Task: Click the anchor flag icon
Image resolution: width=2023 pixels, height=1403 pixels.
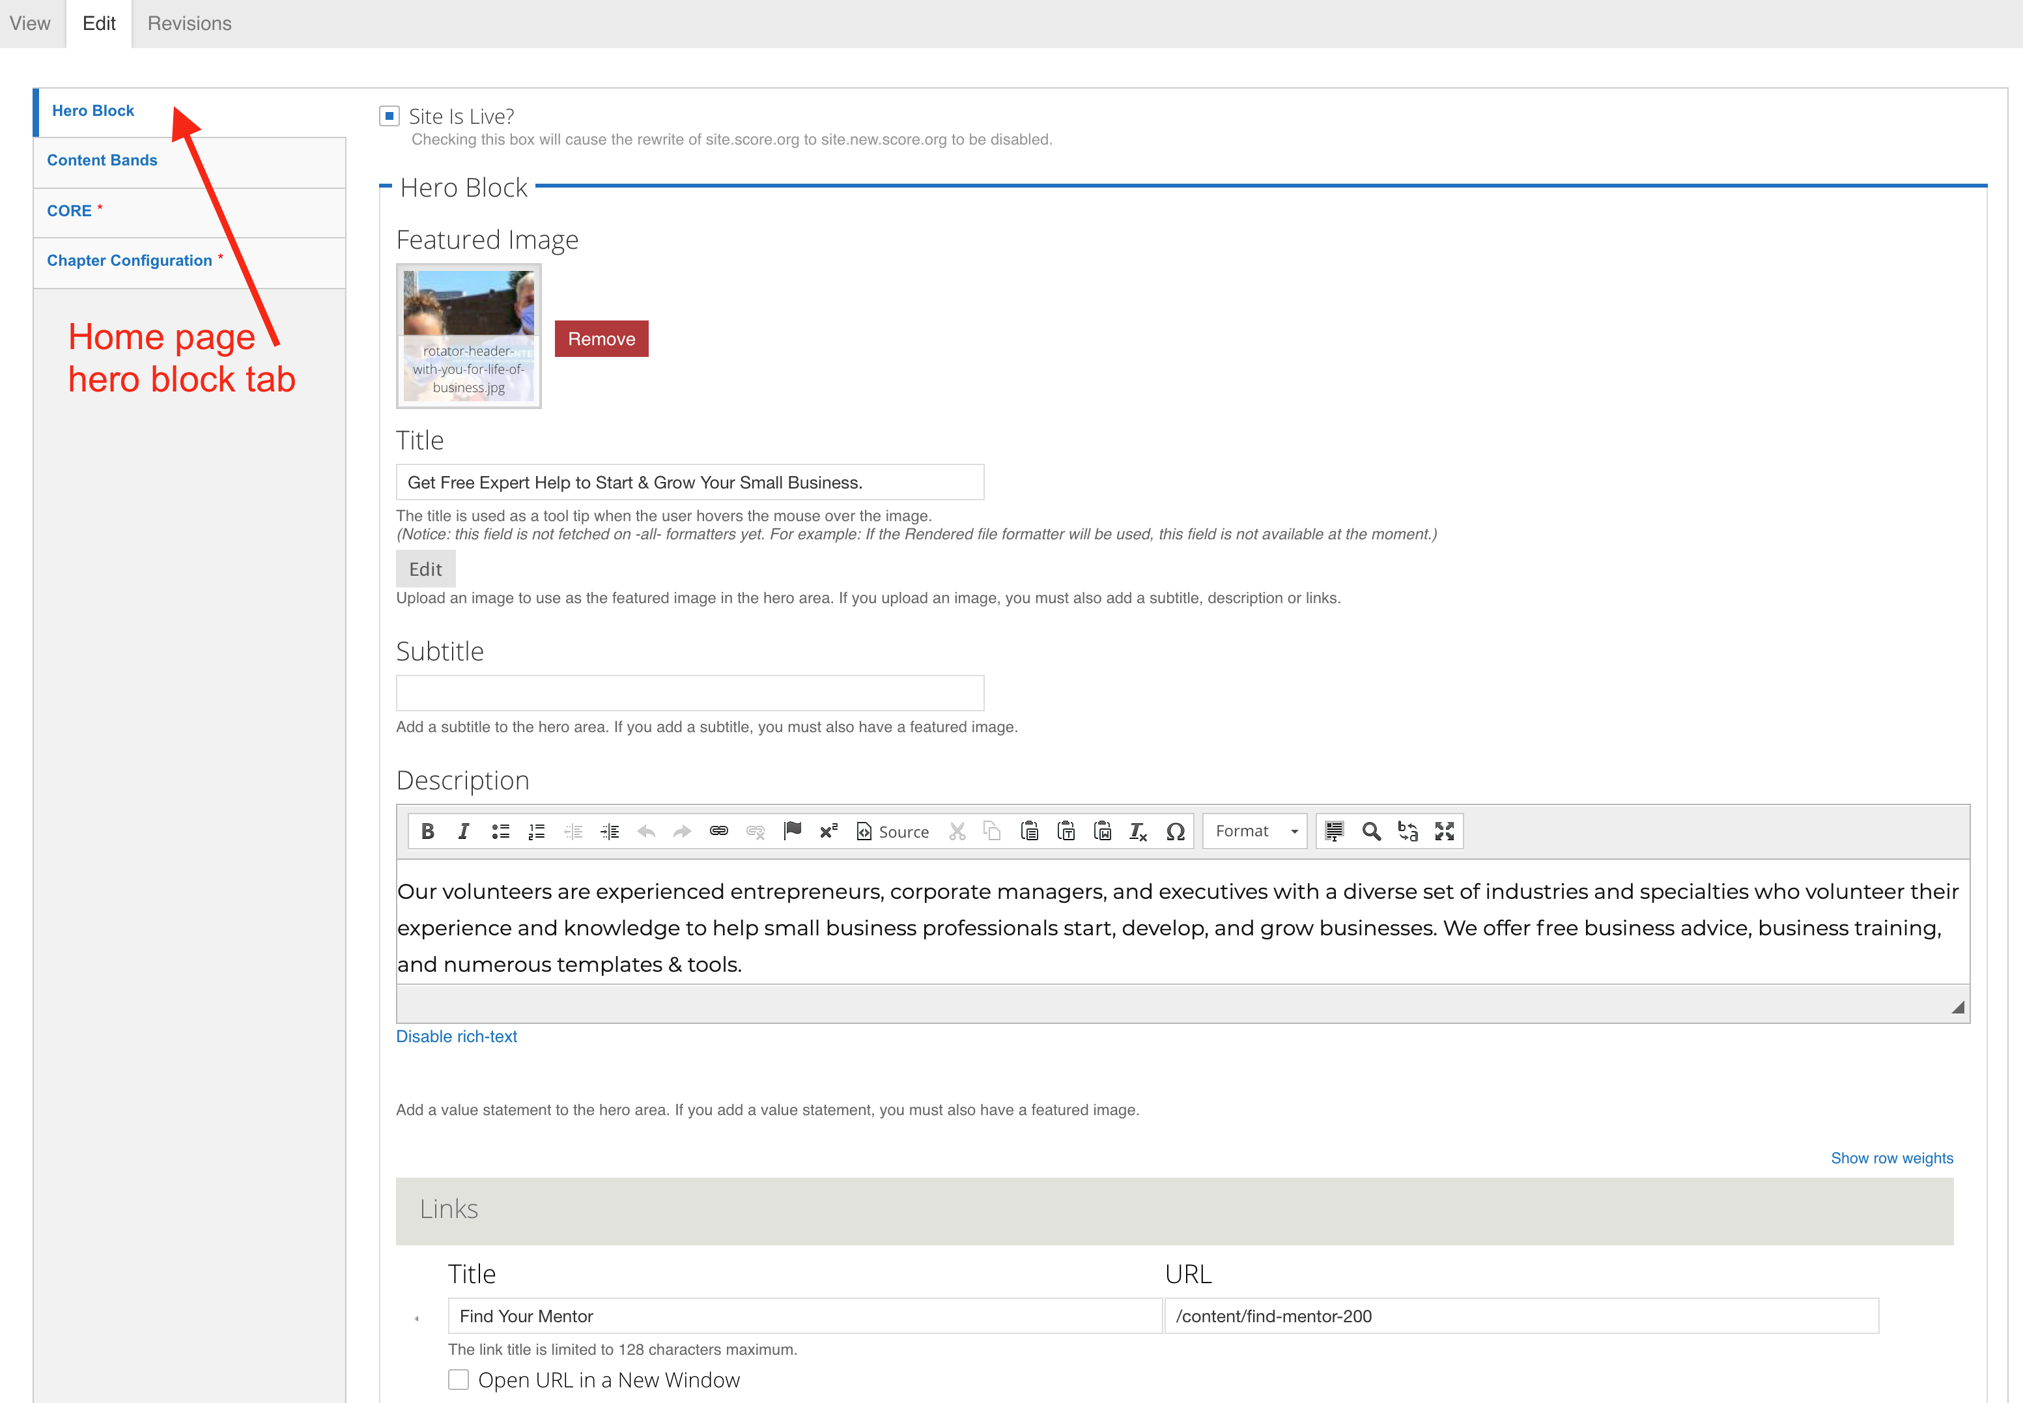Action: (x=792, y=830)
